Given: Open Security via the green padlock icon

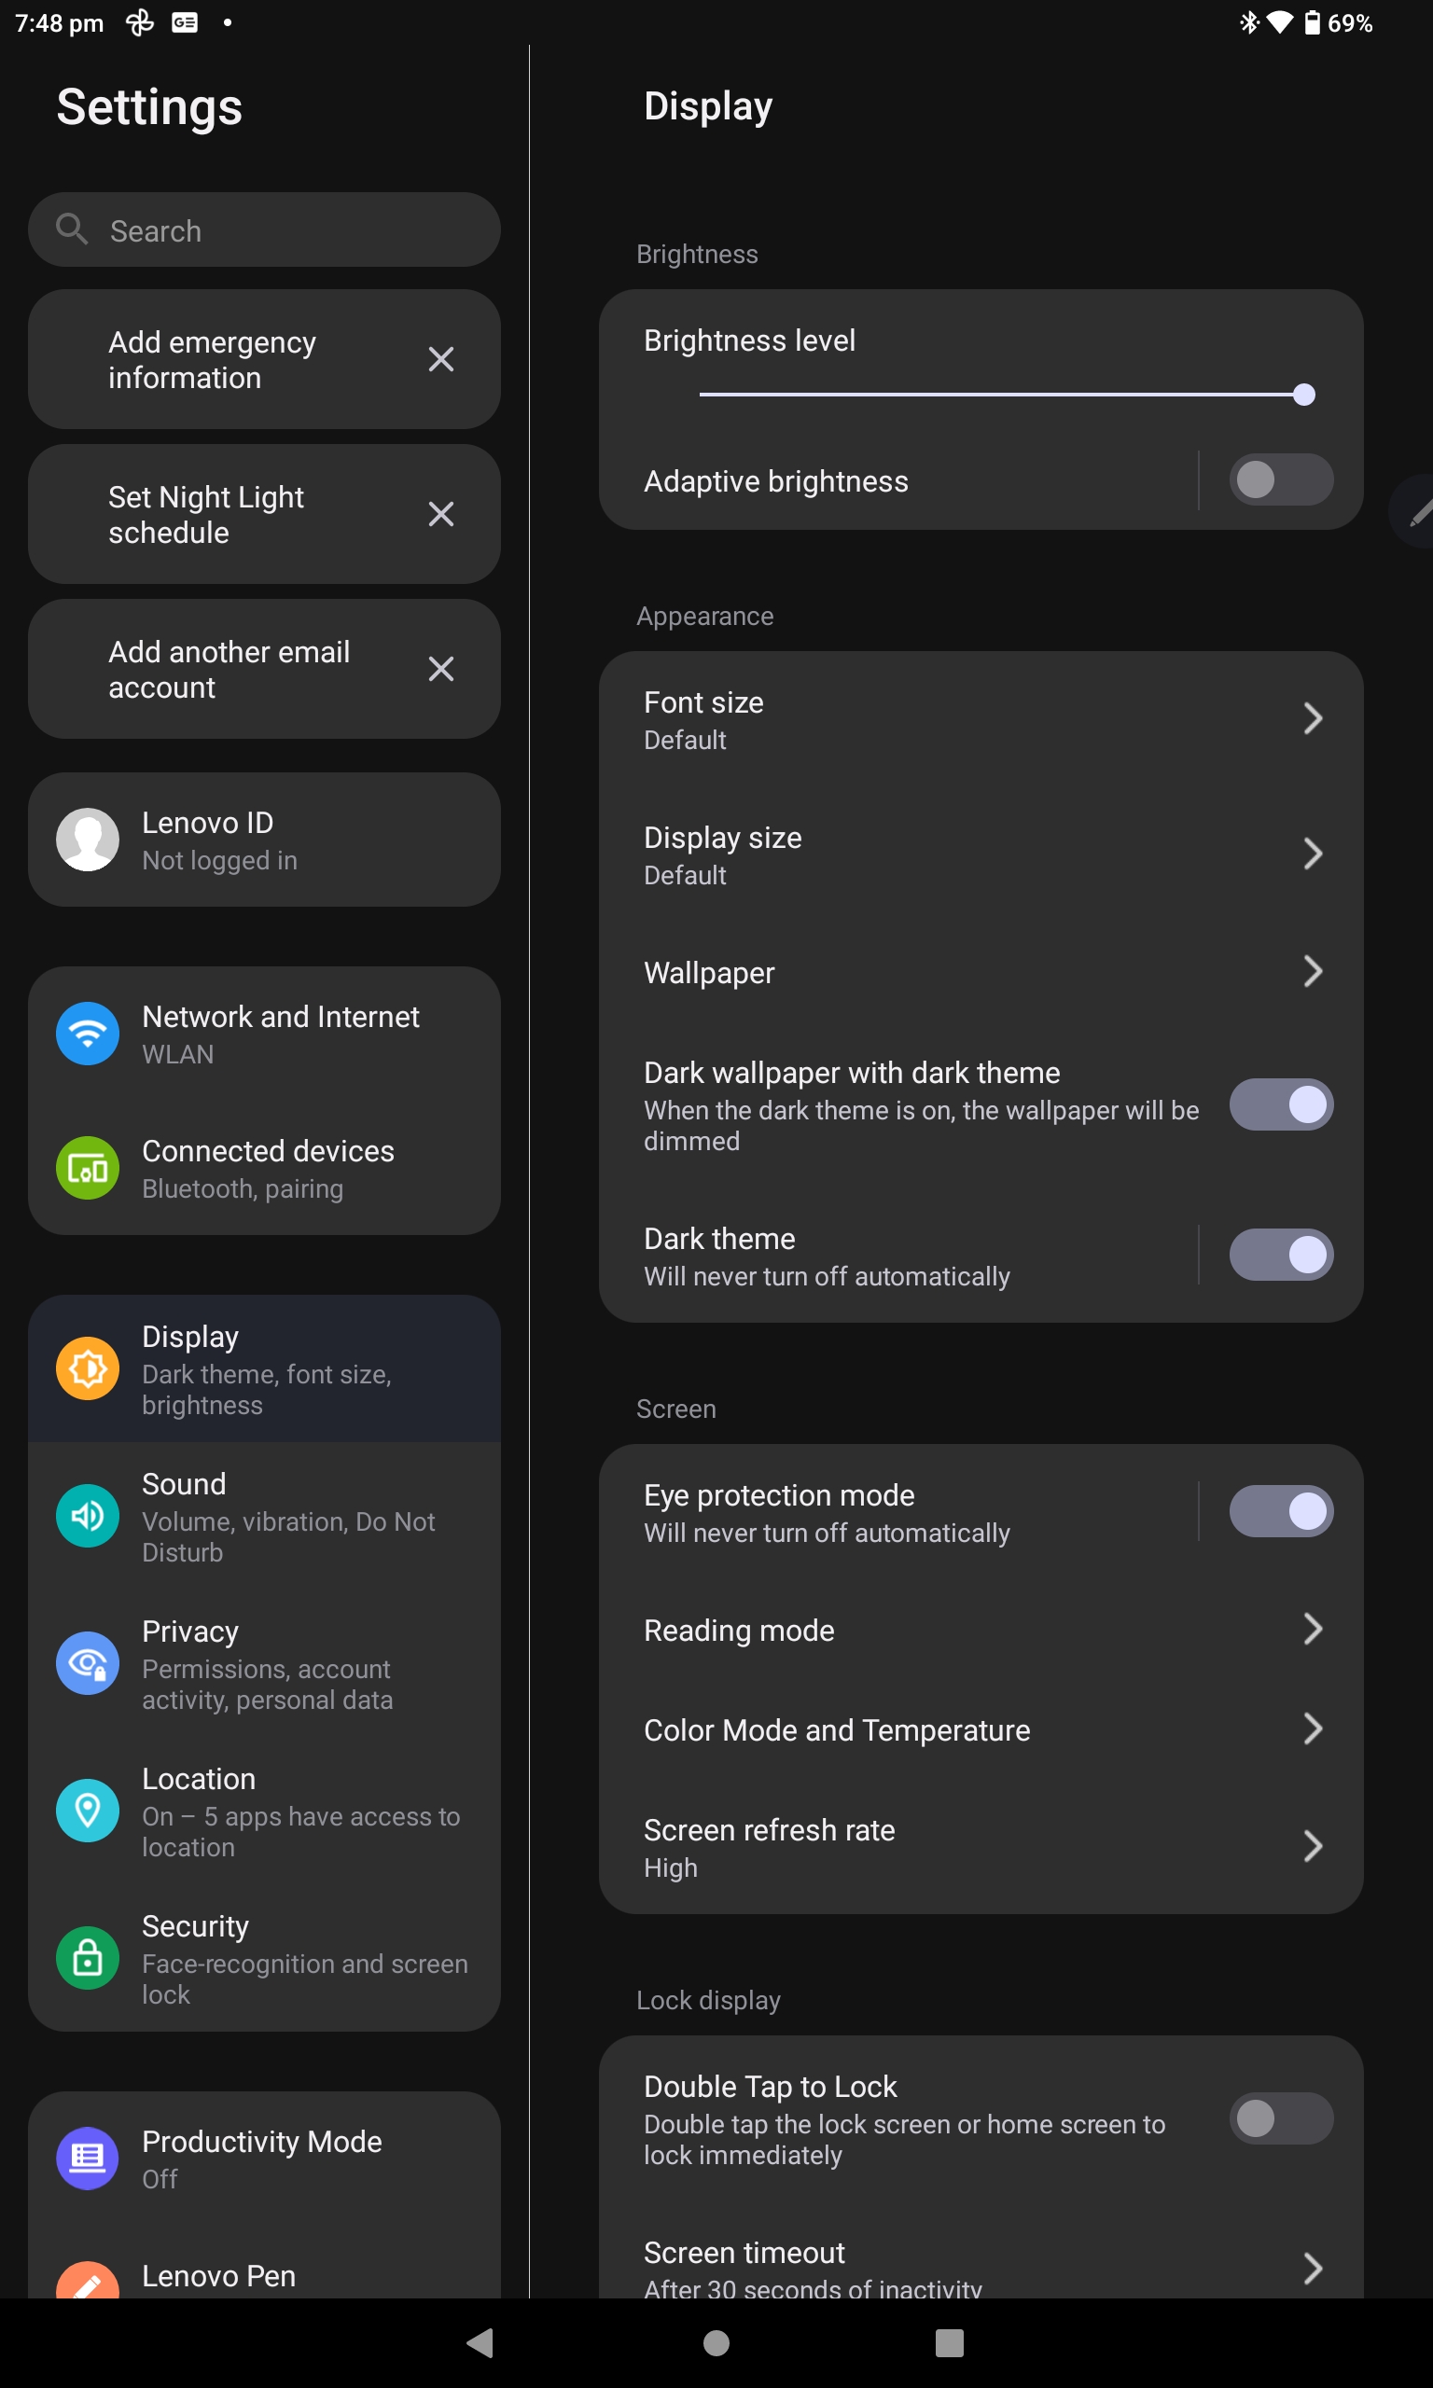Looking at the screenshot, I should coord(87,1959).
